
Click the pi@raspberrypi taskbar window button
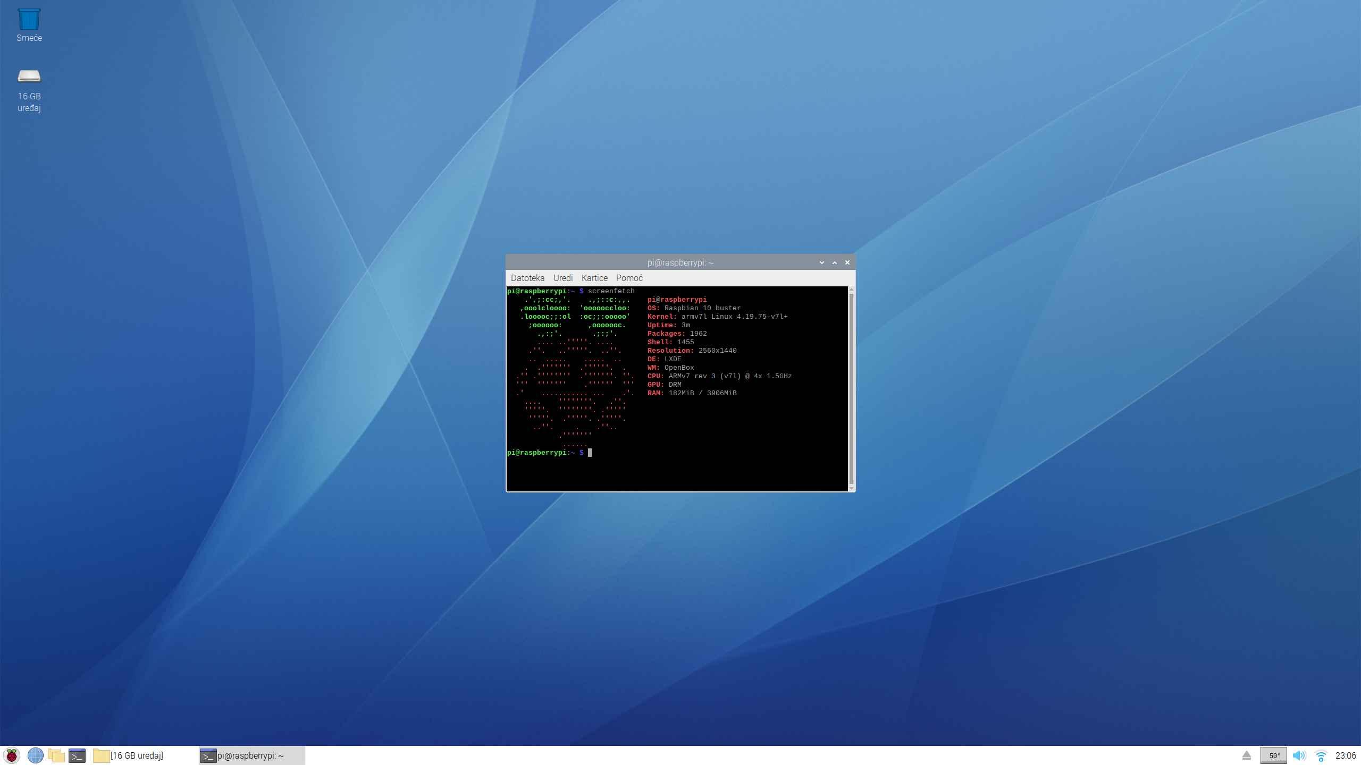click(x=251, y=755)
